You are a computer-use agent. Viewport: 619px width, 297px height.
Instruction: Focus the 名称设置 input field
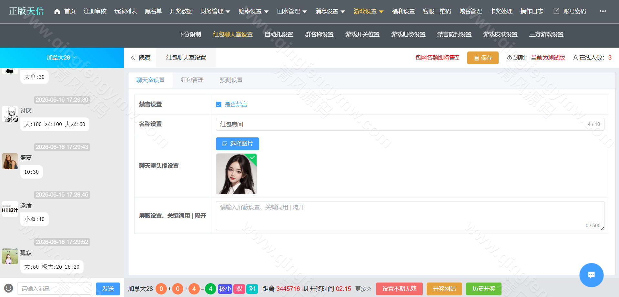(410, 125)
